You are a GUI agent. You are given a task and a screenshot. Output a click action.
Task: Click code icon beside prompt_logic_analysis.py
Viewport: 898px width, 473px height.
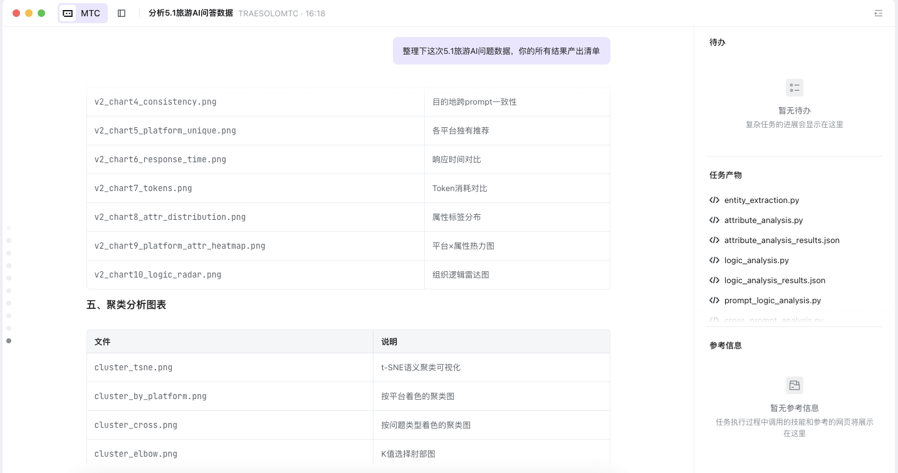[x=714, y=301]
